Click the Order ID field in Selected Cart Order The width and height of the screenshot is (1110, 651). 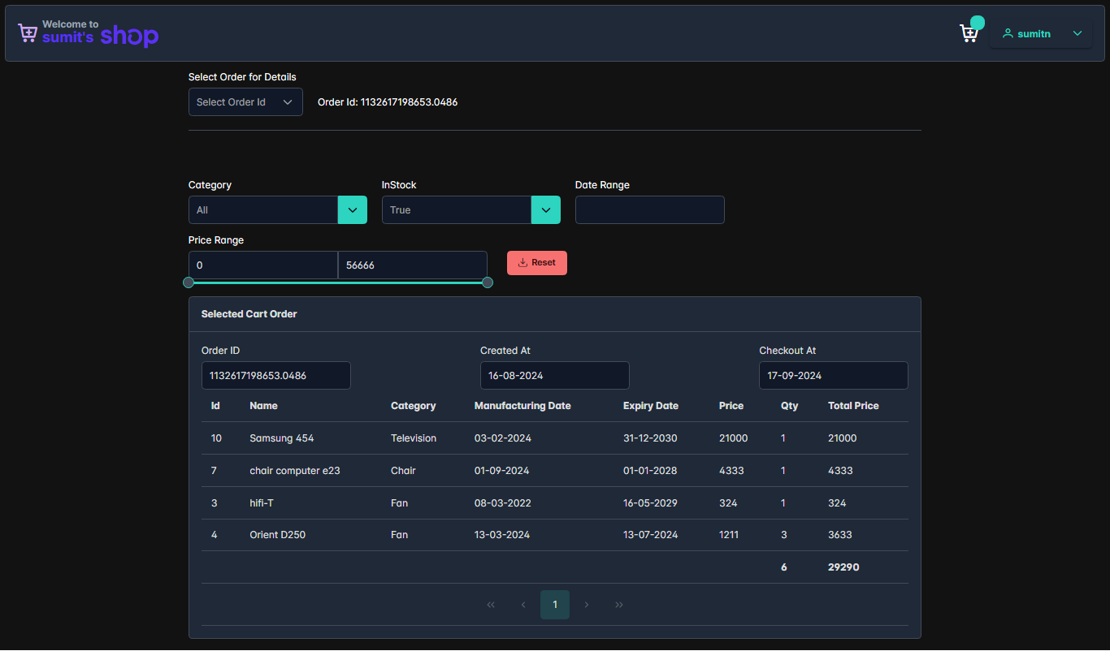pyautogui.click(x=276, y=376)
